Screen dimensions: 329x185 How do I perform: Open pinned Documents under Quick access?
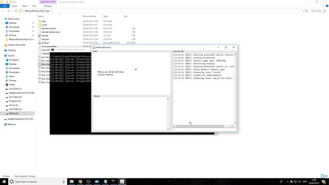tap(14, 31)
